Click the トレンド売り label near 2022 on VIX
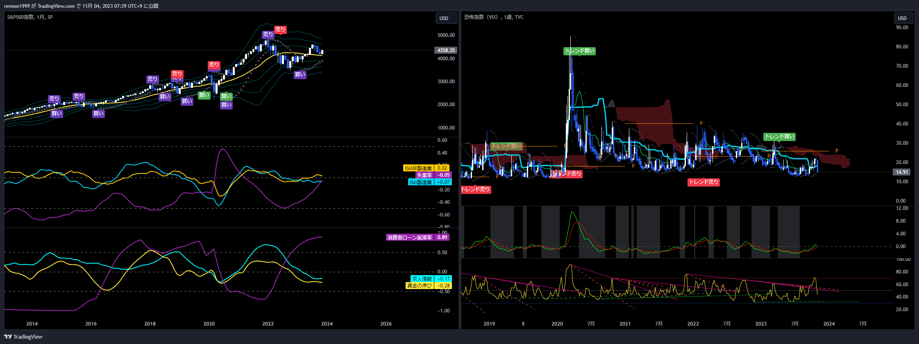Screen dimensions: 919x344 coord(703,182)
